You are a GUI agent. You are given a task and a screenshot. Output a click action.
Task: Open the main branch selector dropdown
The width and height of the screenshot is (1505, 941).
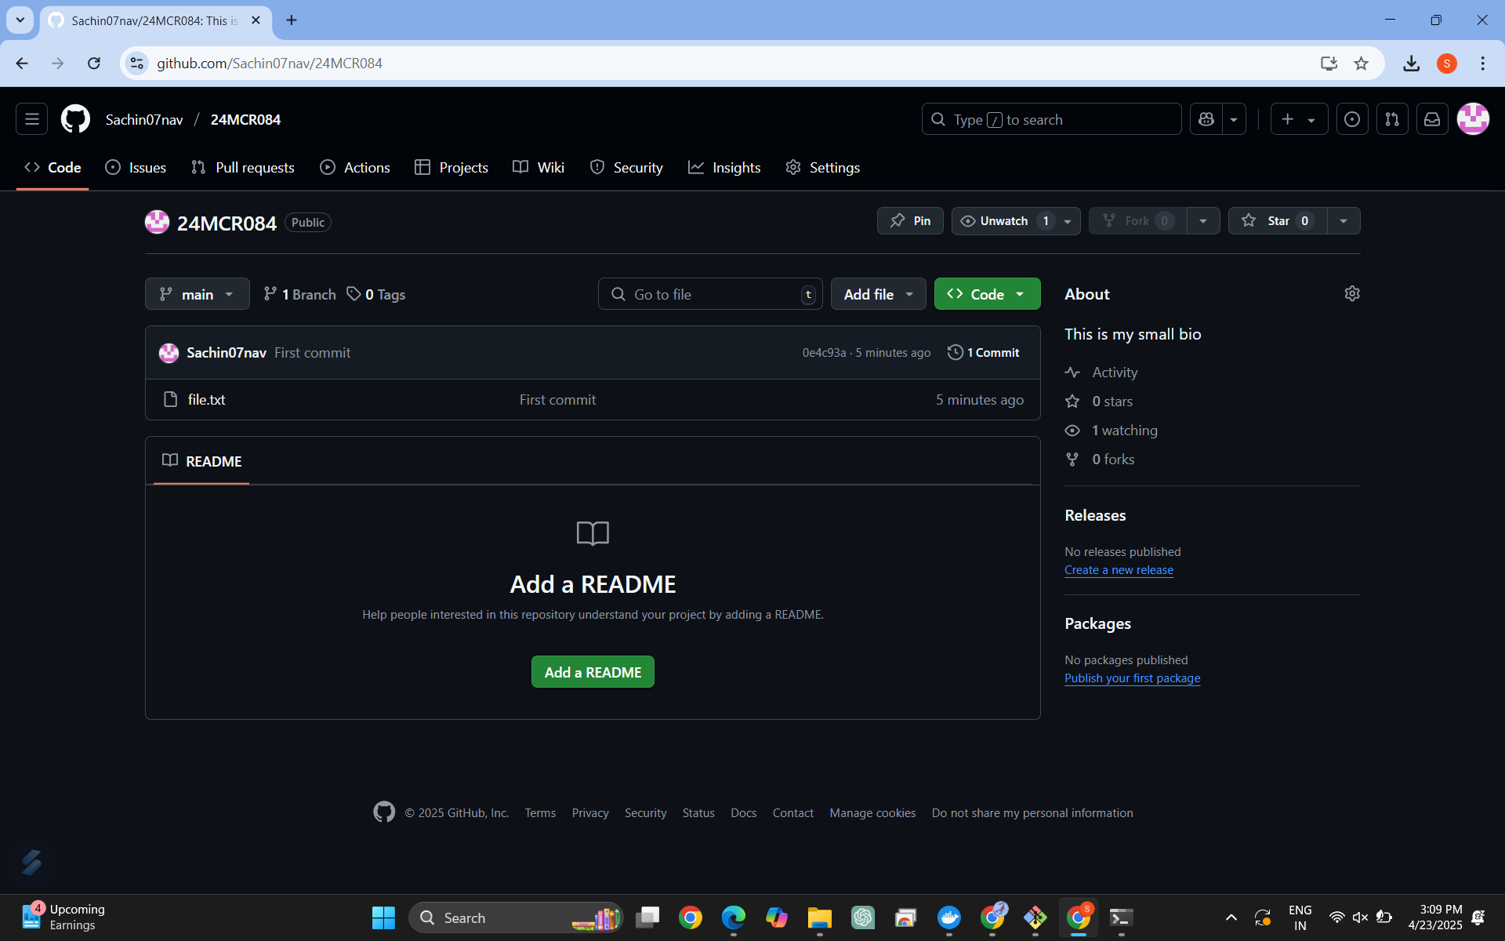coord(198,294)
